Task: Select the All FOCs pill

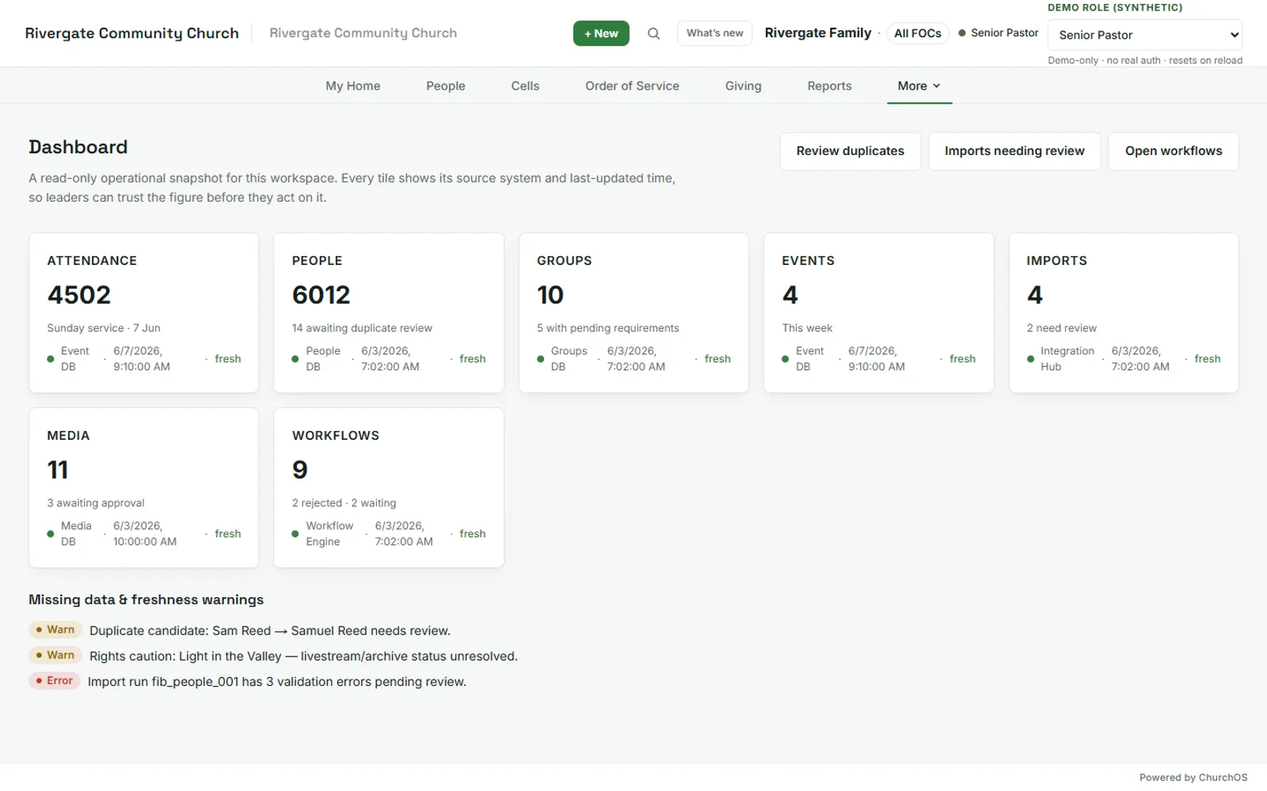Action: tap(917, 33)
